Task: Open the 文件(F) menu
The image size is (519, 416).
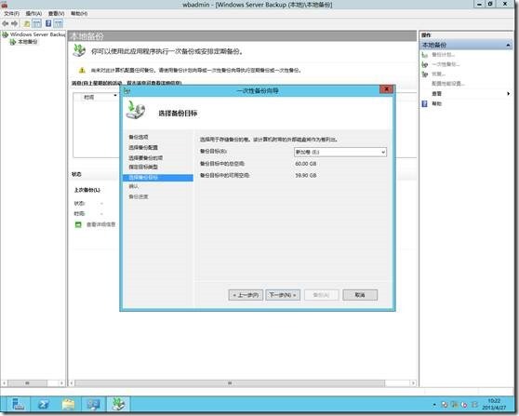Action: click(11, 14)
